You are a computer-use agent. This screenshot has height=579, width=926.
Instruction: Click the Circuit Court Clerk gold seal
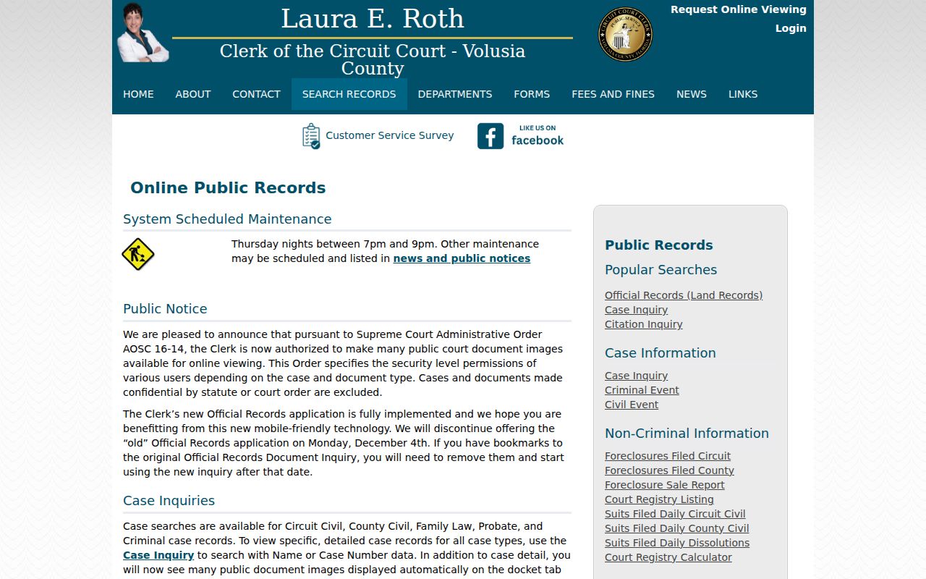626,34
